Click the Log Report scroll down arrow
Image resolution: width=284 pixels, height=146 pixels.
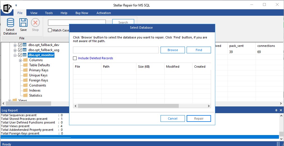(x=281, y=139)
